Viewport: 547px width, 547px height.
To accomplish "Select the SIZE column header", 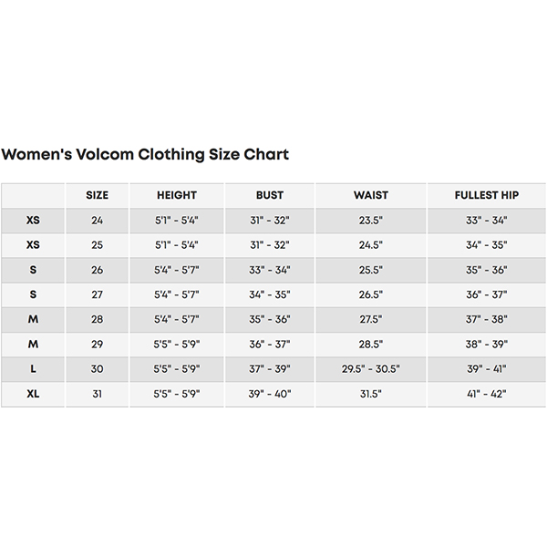I will (x=97, y=195).
